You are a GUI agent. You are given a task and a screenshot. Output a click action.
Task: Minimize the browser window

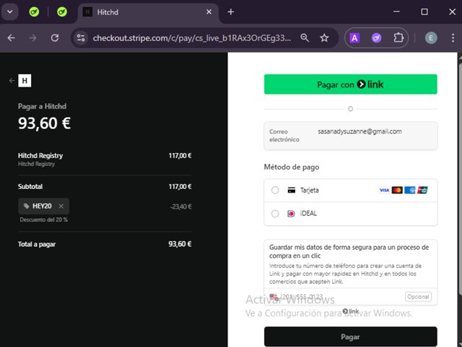point(396,12)
